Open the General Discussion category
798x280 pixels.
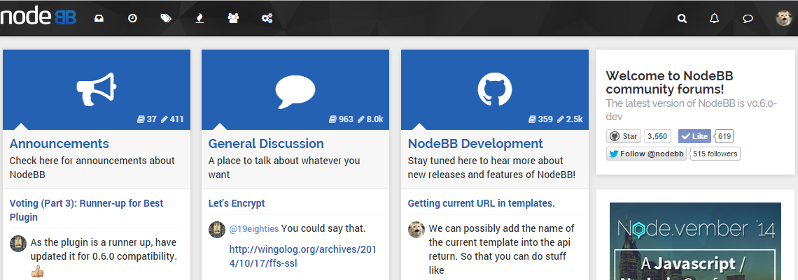tap(266, 144)
